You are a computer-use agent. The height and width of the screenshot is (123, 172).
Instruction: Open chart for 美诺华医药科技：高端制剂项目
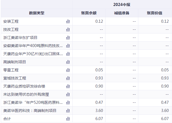[68, 111]
